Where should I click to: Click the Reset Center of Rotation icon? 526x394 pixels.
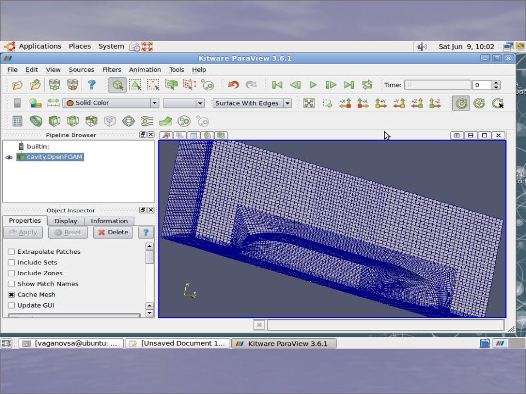(479, 103)
